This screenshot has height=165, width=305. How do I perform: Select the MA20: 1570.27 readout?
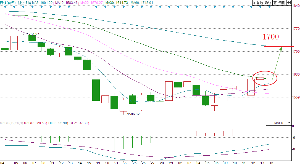[x=92, y=3]
